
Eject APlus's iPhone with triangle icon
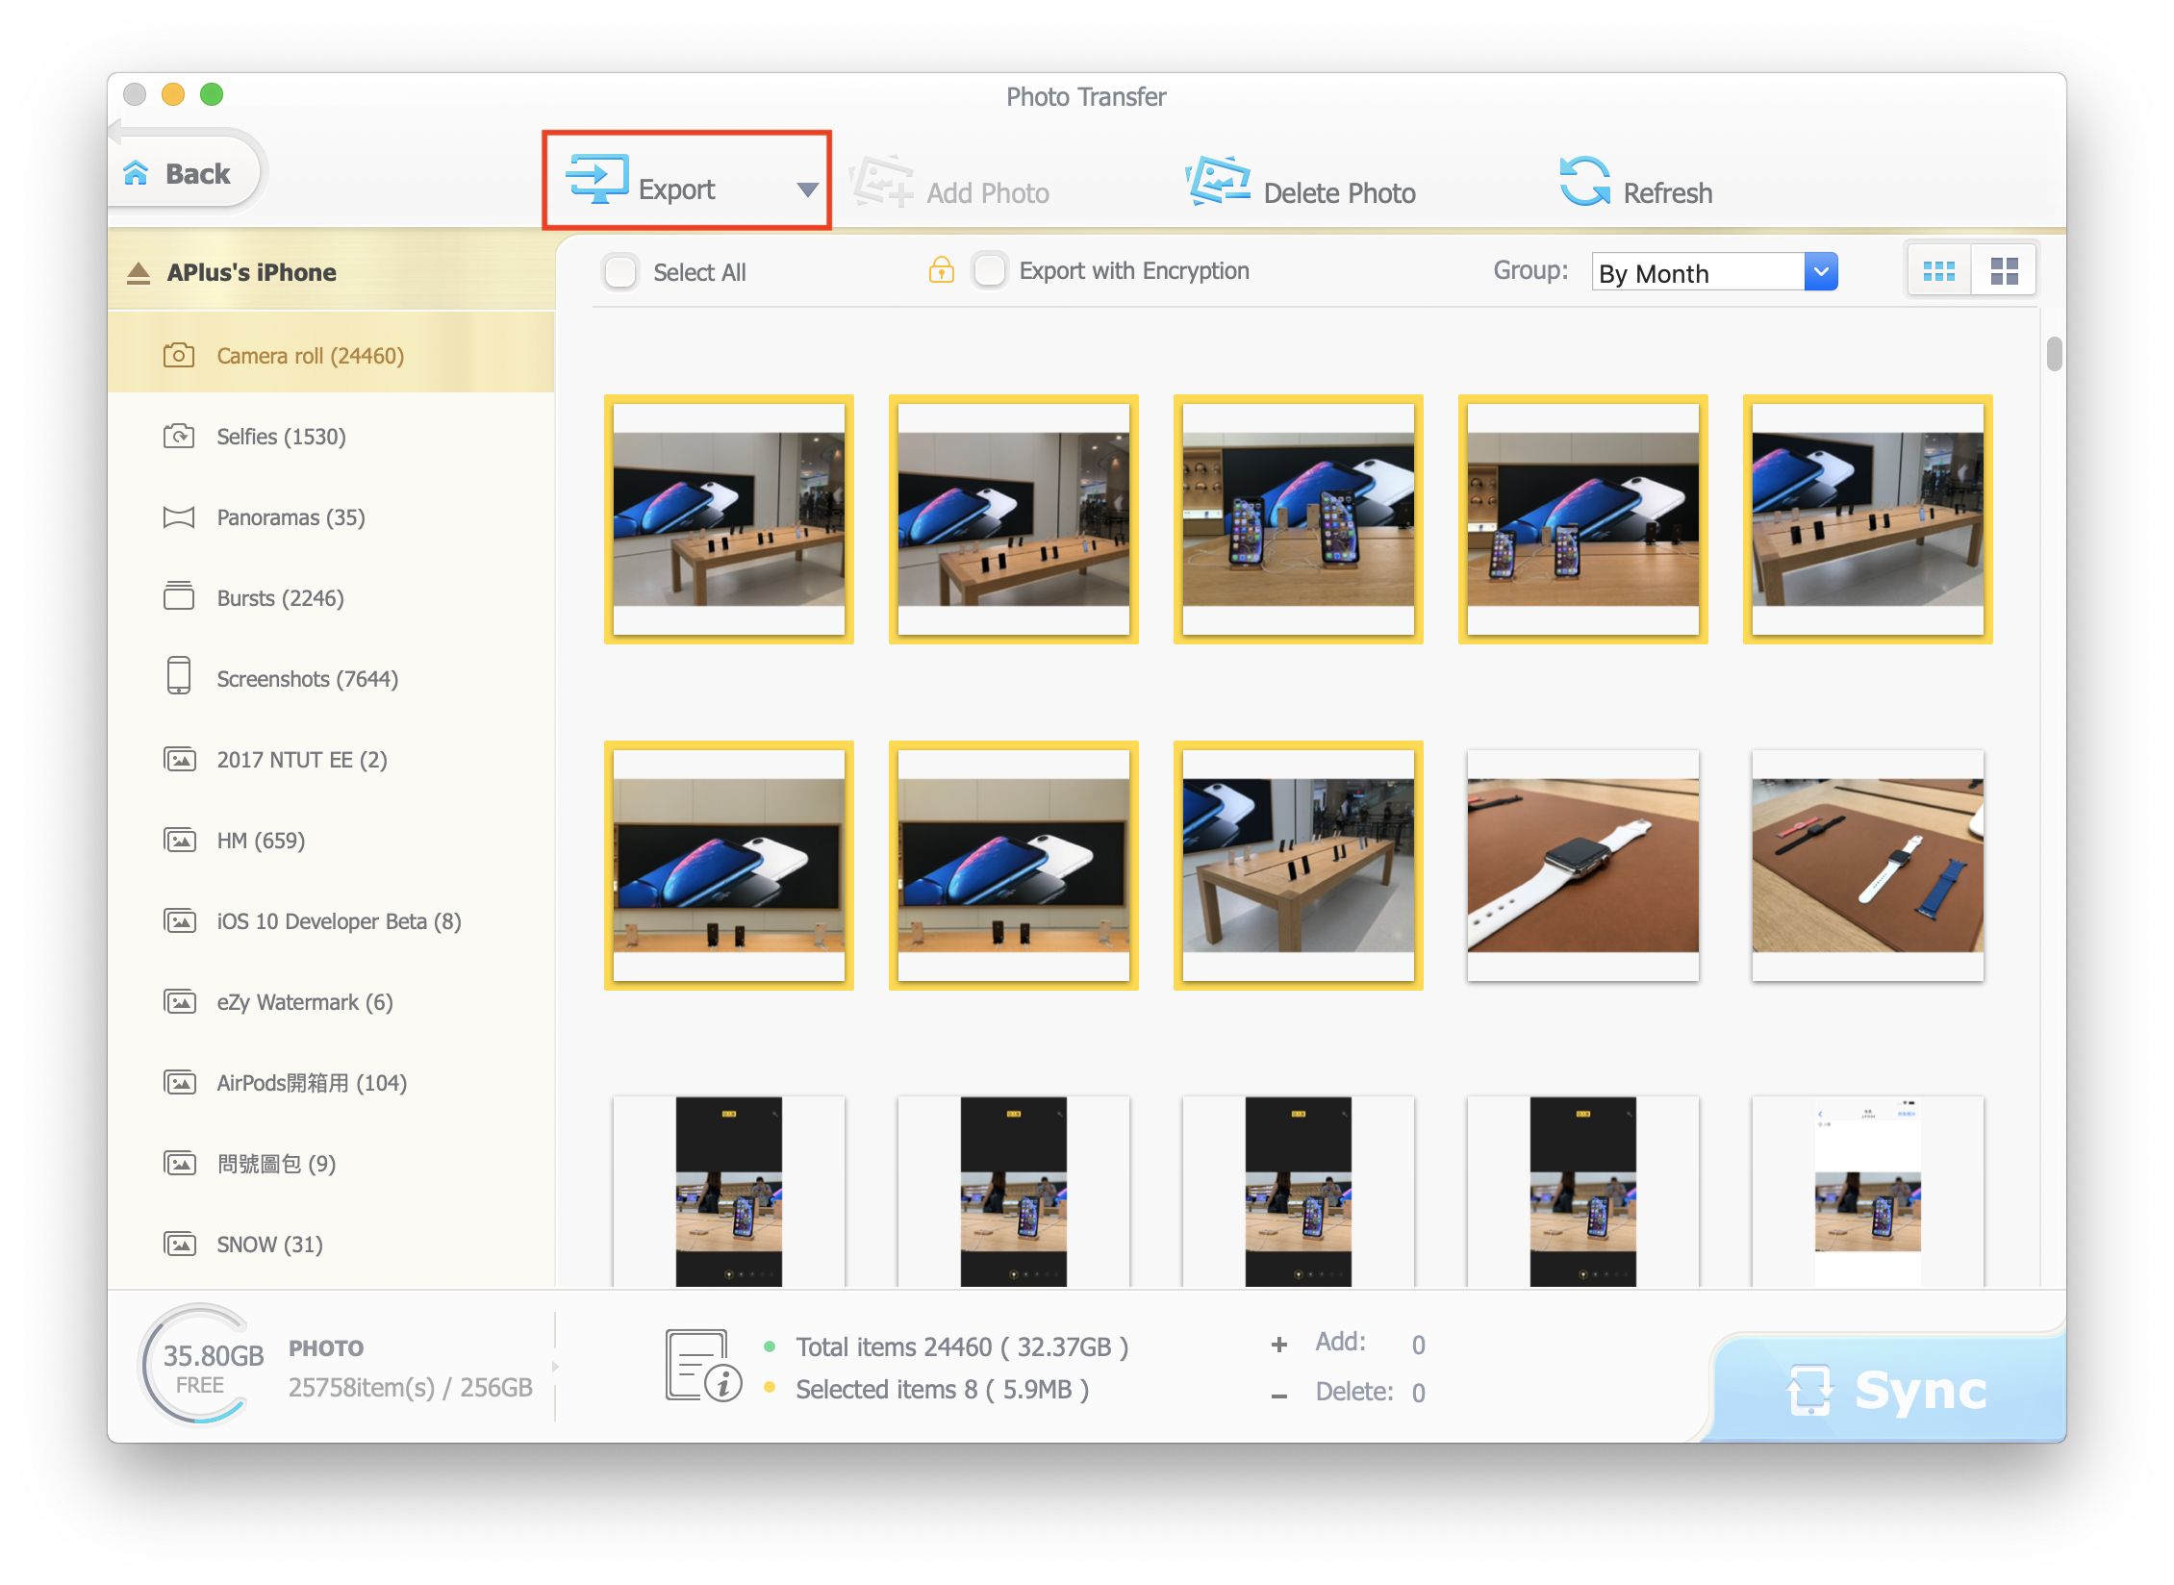click(139, 273)
